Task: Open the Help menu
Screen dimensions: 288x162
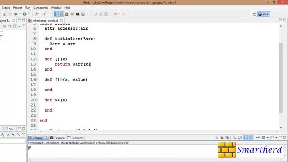Action: (67, 8)
